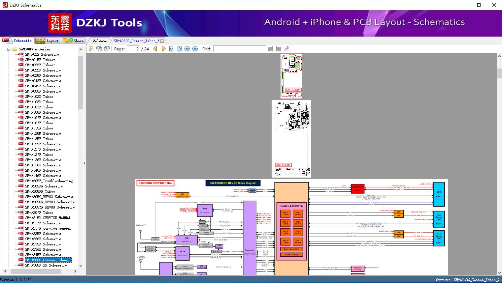Zoom in with the plus icon
The image size is (502, 283).
coord(195,49)
